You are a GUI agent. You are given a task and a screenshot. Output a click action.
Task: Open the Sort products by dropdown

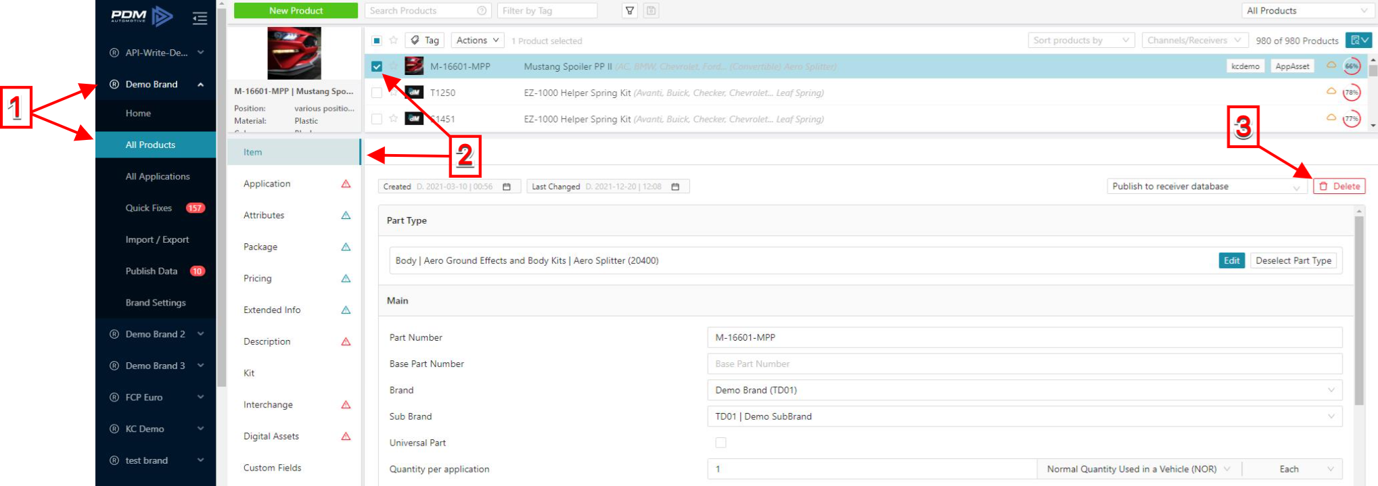(x=1081, y=41)
